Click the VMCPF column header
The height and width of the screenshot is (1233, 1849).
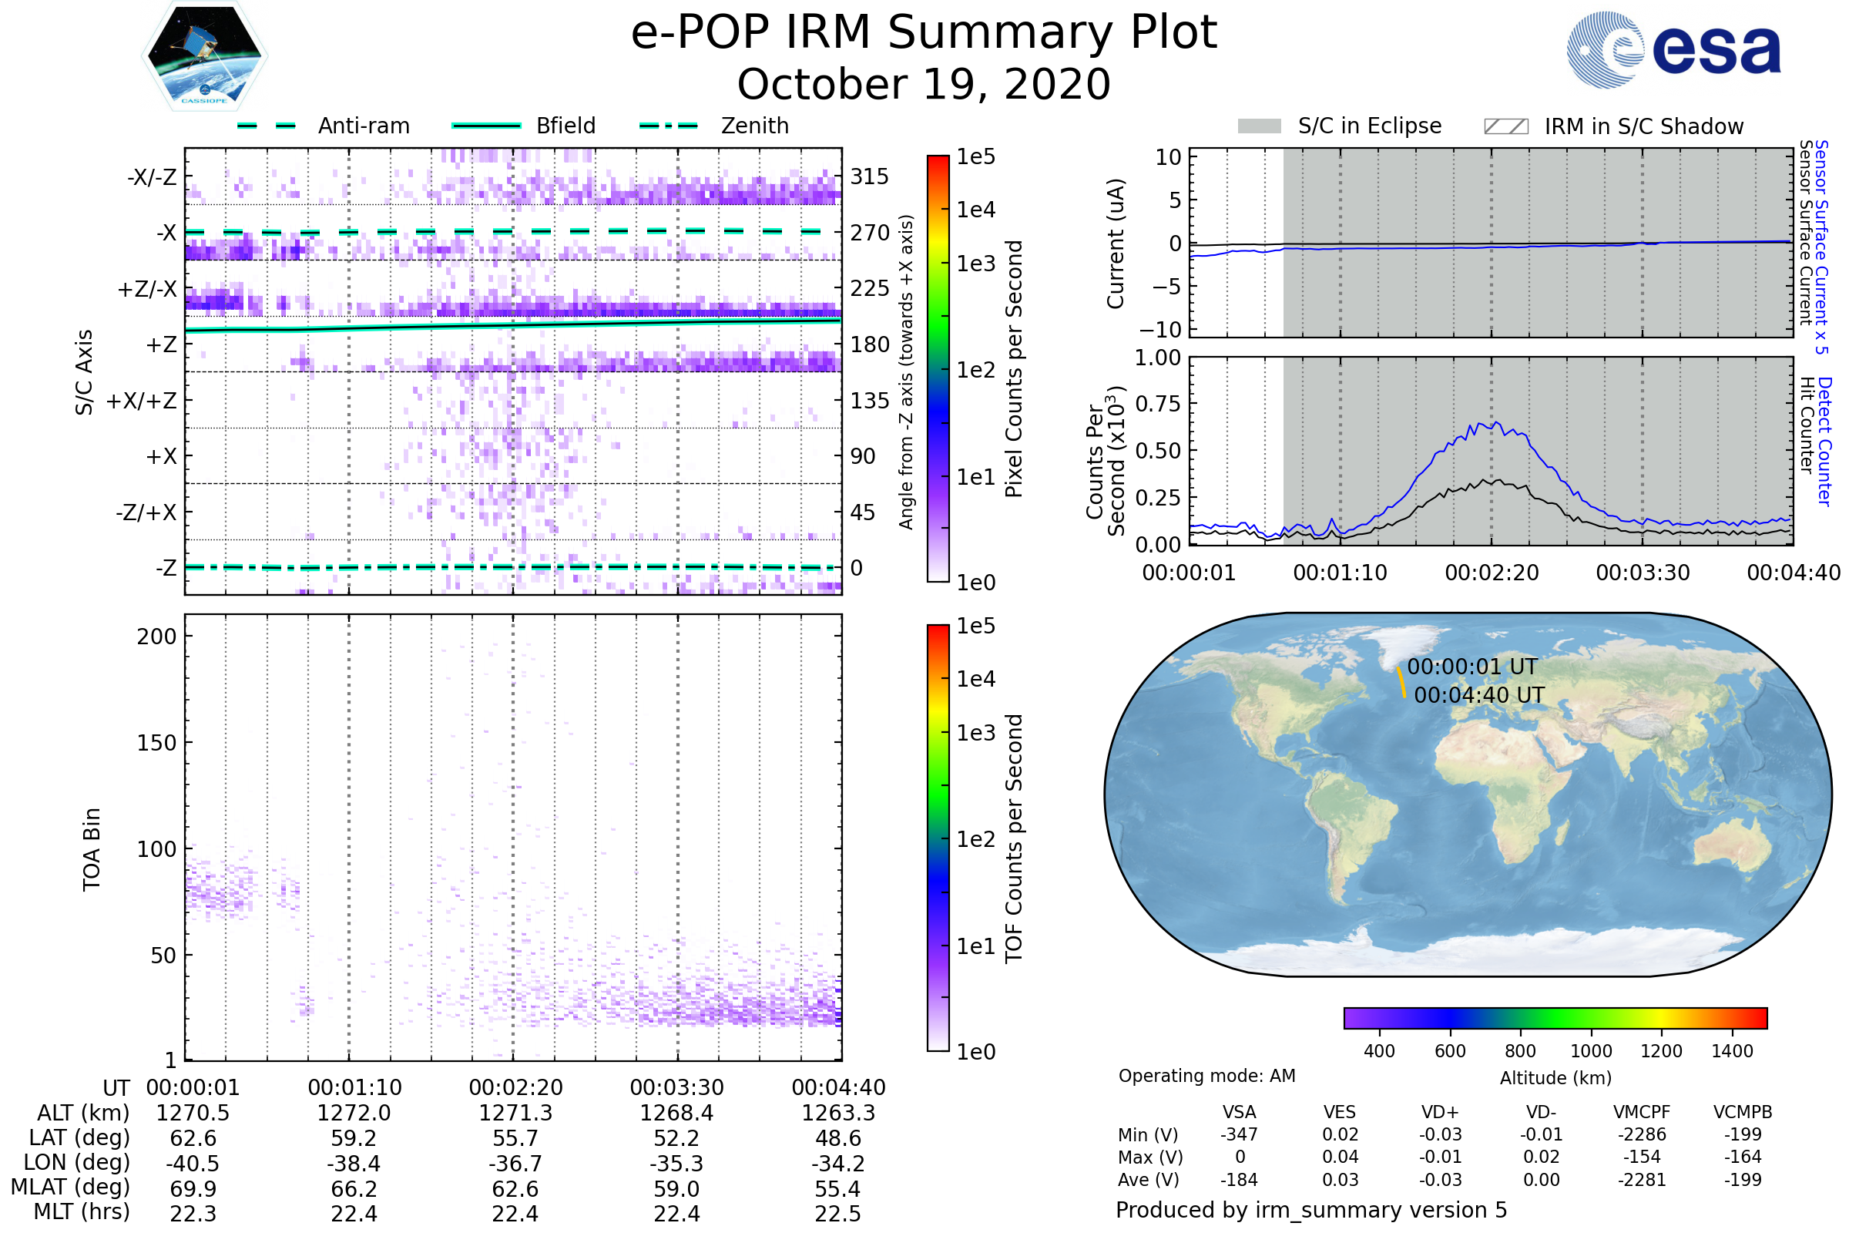click(1642, 1112)
